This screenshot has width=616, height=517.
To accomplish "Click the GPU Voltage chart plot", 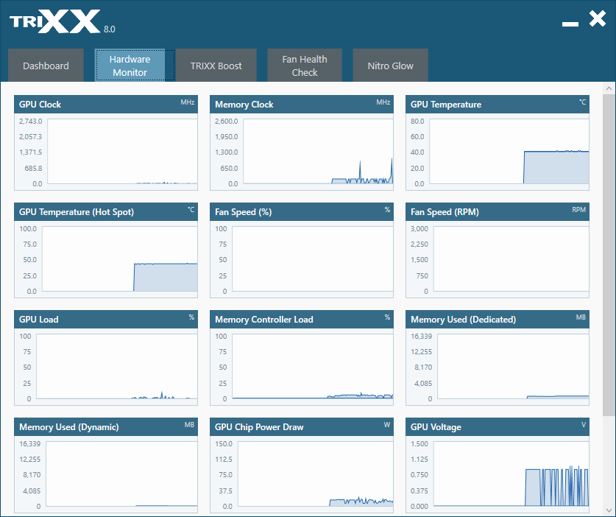I will (511, 474).
